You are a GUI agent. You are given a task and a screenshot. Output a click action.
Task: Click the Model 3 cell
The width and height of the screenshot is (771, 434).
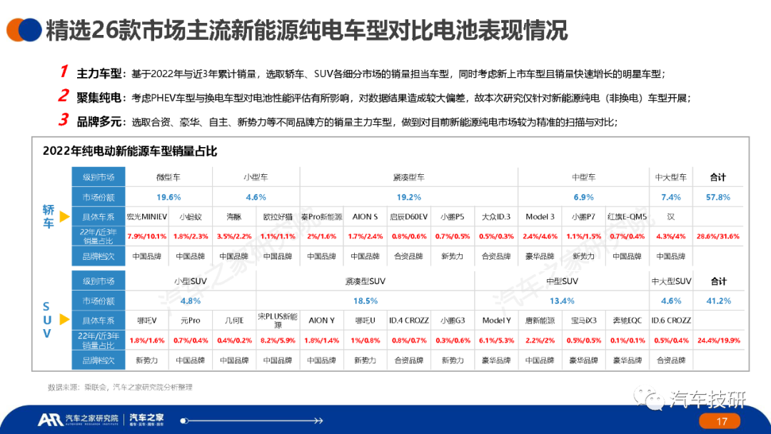(540, 217)
